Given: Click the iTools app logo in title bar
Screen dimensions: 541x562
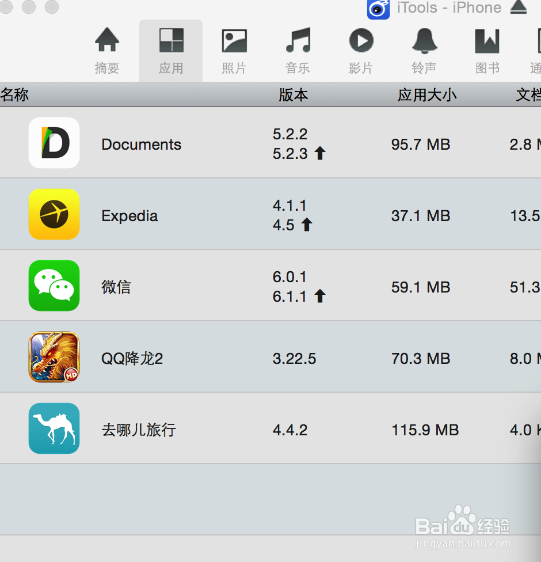Looking at the screenshot, I should [378, 9].
